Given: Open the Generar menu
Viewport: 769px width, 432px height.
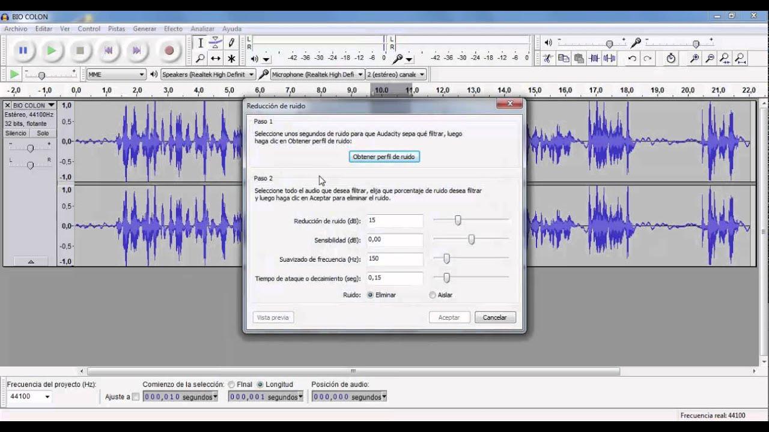Looking at the screenshot, I should tap(145, 29).
